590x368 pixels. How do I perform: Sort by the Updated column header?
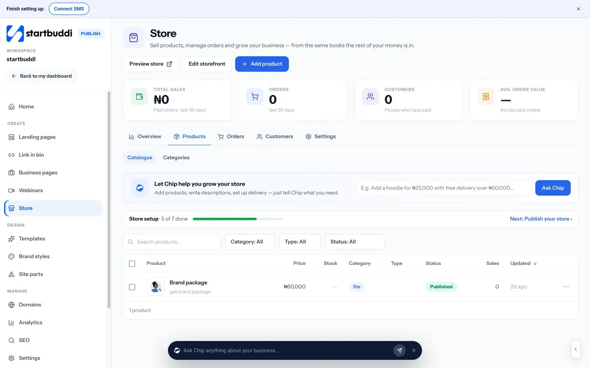coord(524,263)
